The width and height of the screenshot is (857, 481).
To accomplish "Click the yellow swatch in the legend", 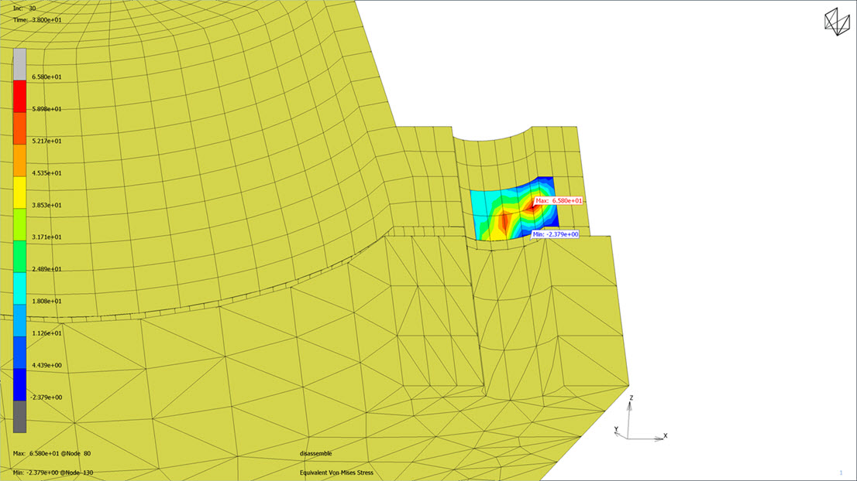I will click(x=19, y=190).
